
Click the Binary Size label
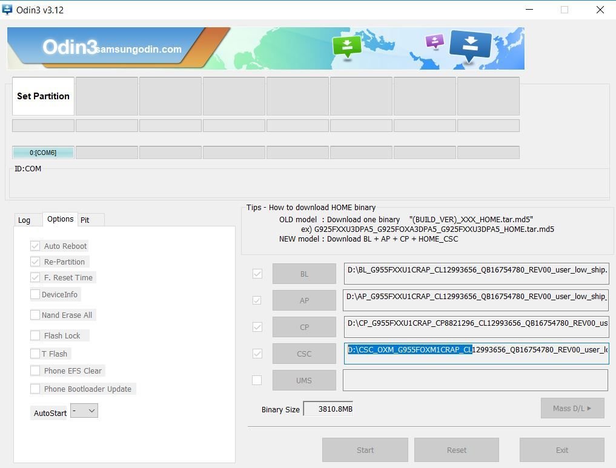pyautogui.click(x=280, y=409)
